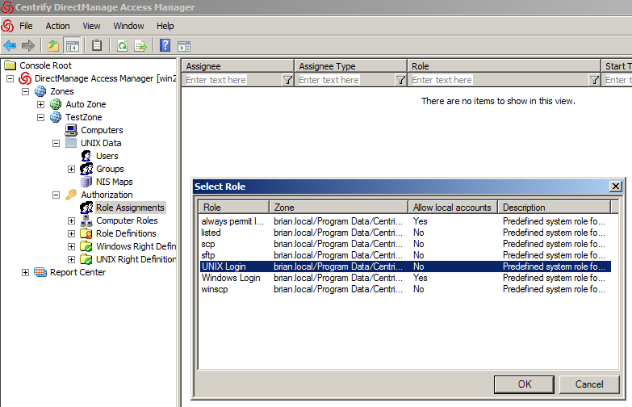The width and height of the screenshot is (632, 407).
Task: Expand the Auto Zone node
Action: point(40,104)
